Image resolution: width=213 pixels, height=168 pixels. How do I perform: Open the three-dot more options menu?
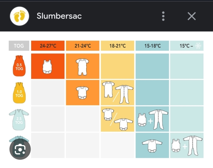pos(163,16)
